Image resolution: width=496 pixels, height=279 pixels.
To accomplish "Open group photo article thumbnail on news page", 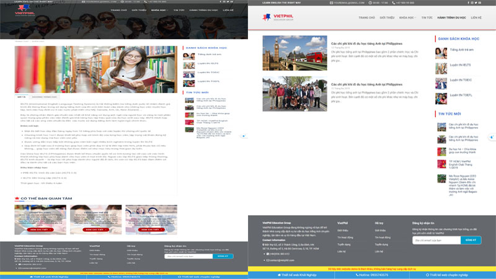I will [295, 94].
